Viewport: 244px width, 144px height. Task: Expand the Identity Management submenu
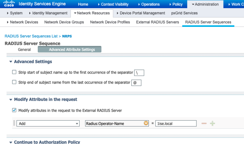tap(48, 13)
